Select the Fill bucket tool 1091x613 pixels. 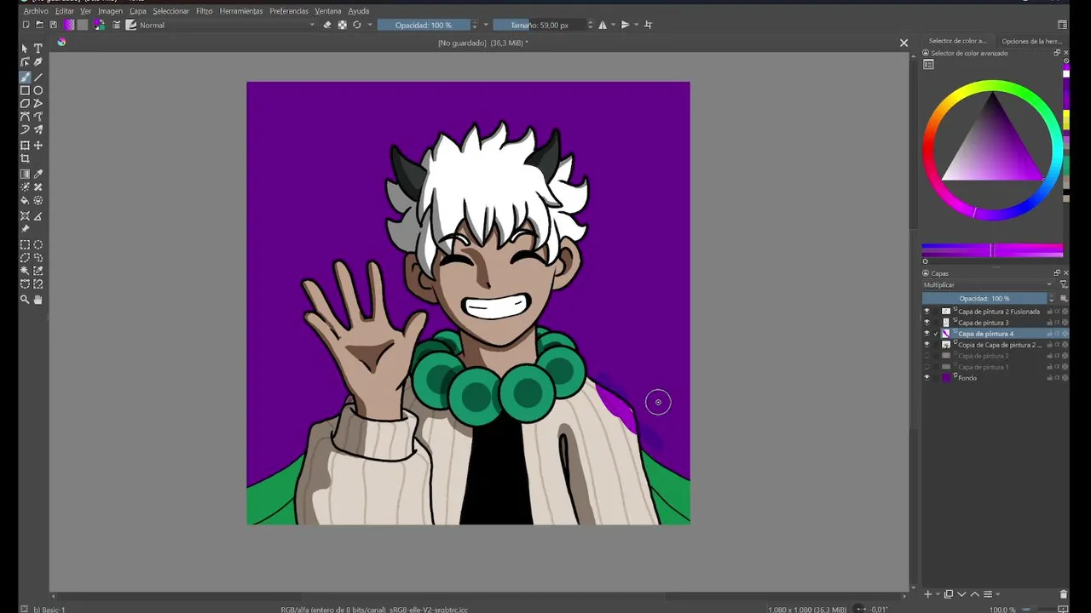(25, 201)
